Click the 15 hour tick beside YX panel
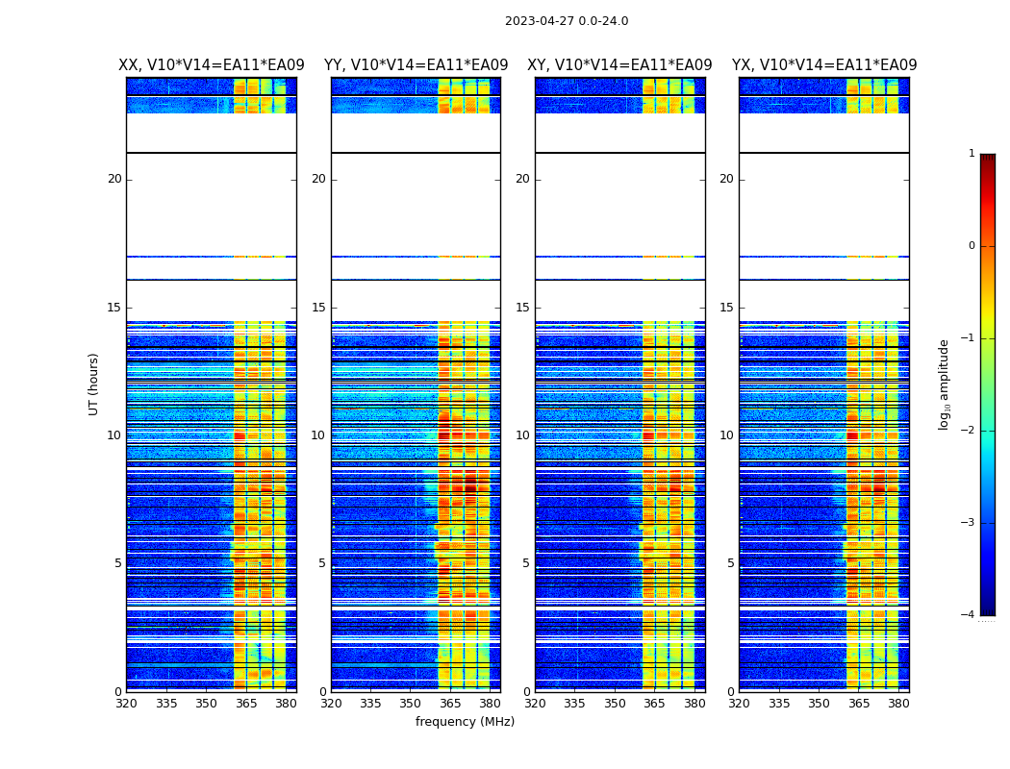This screenshot has height=769, width=1010. coord(727,308)
